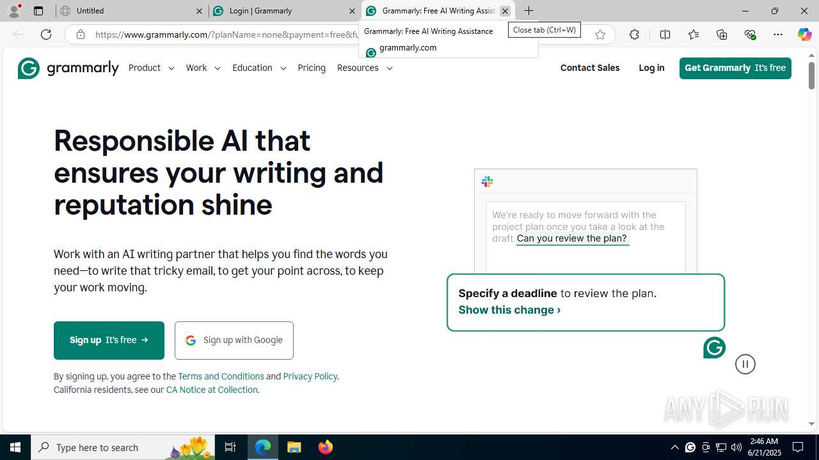
Task: Click the green Sign up It's free button
Action: pyautogui.click(x=109, y=340)
